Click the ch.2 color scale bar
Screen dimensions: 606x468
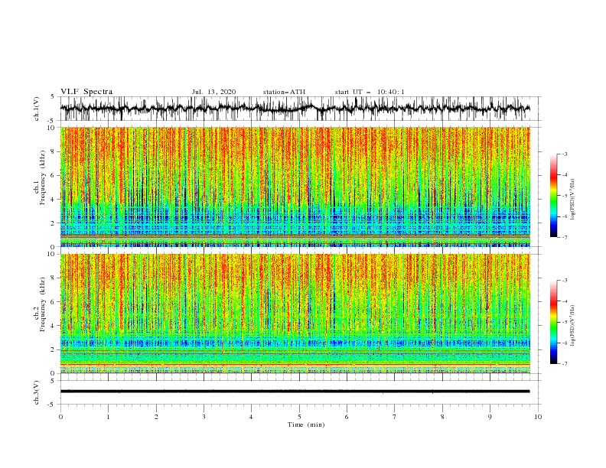point(553,322)
